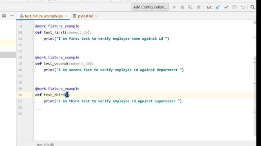The image size is (261, 146).
Task: Close the test_fixture_example.py tab
Action: coord(66,16)
